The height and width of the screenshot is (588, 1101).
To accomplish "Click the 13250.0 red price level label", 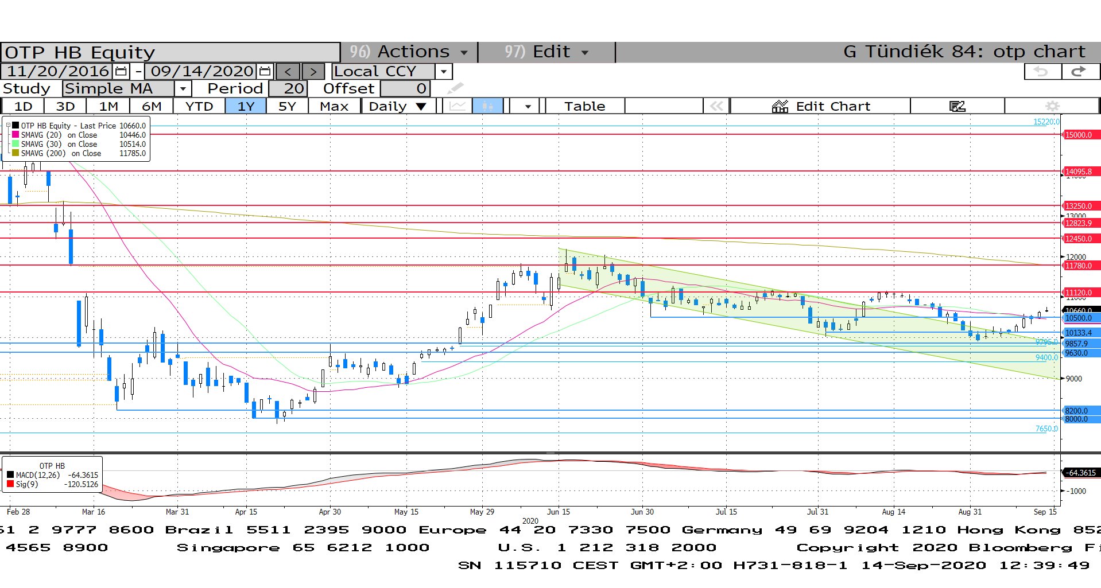I will (x=1081, y=206).
